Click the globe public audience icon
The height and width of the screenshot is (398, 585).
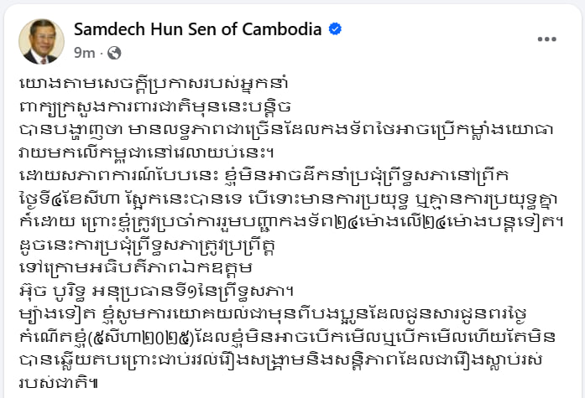pos(114,53)
